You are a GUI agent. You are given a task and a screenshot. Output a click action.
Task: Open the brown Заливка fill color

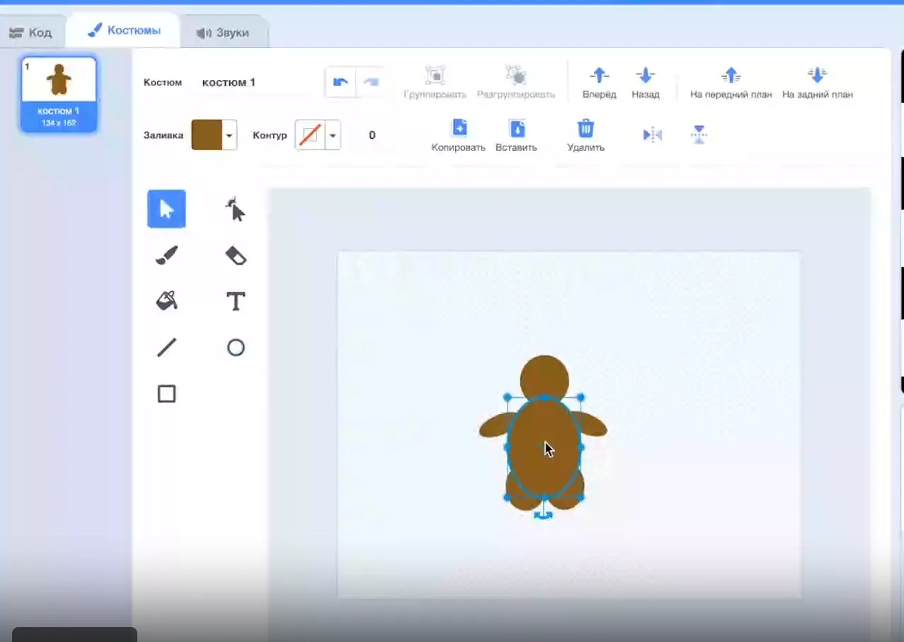(207, 134)
